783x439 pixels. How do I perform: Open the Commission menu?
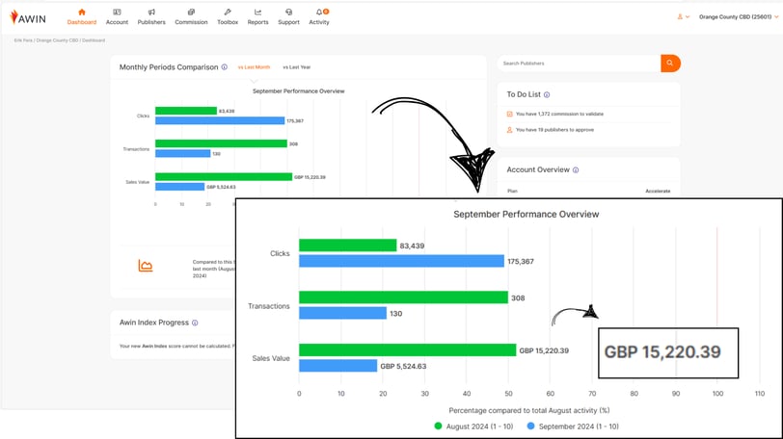[191, 17]
